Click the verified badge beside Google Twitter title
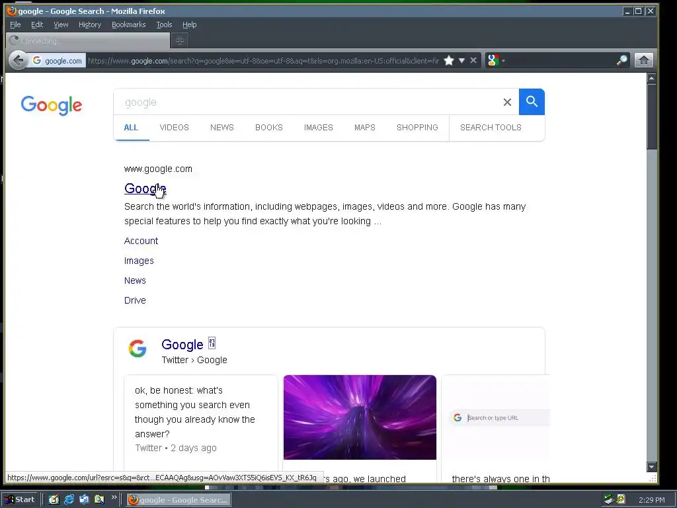Viewport: 677px width, 508px height. [212, 343]
